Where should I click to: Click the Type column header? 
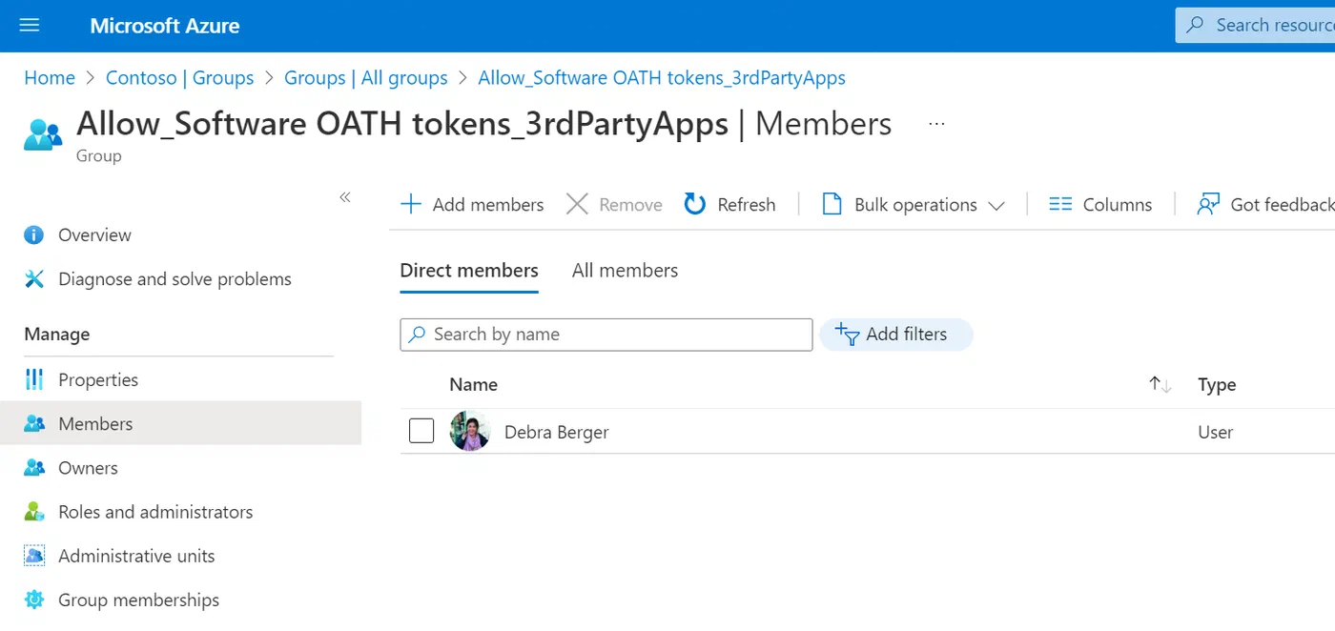tap(1217, 385)
